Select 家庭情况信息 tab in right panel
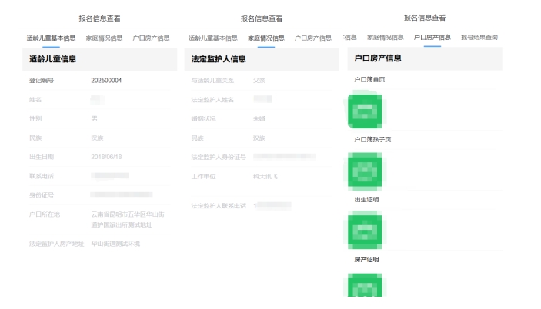 coord(385,37)
